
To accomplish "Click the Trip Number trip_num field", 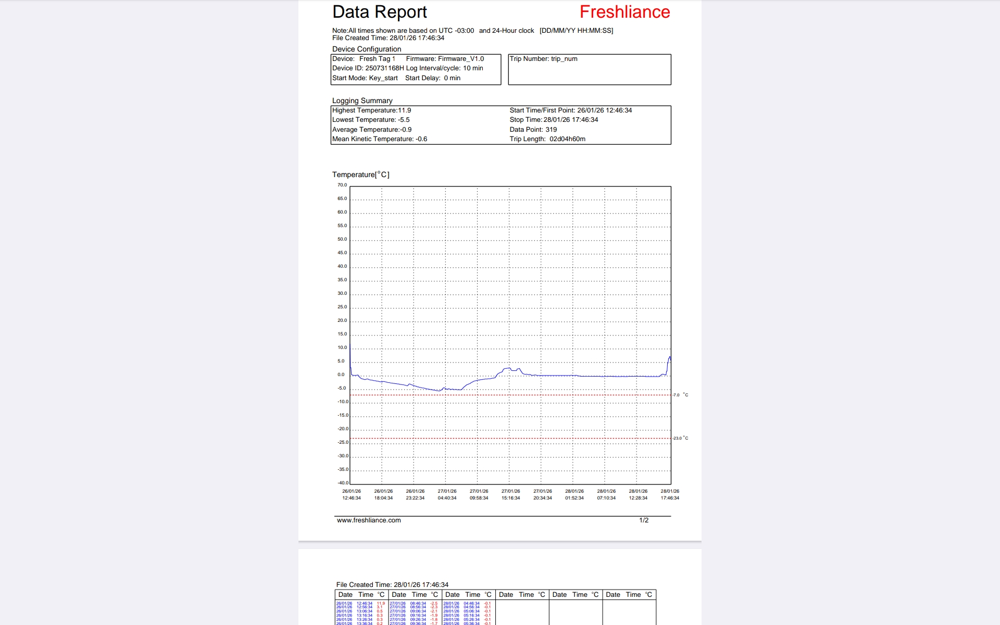I will (543, 59).
